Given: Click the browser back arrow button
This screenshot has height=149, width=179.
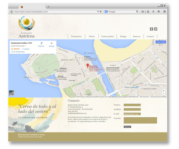Looking at the screenshot, I should [12, 12].
